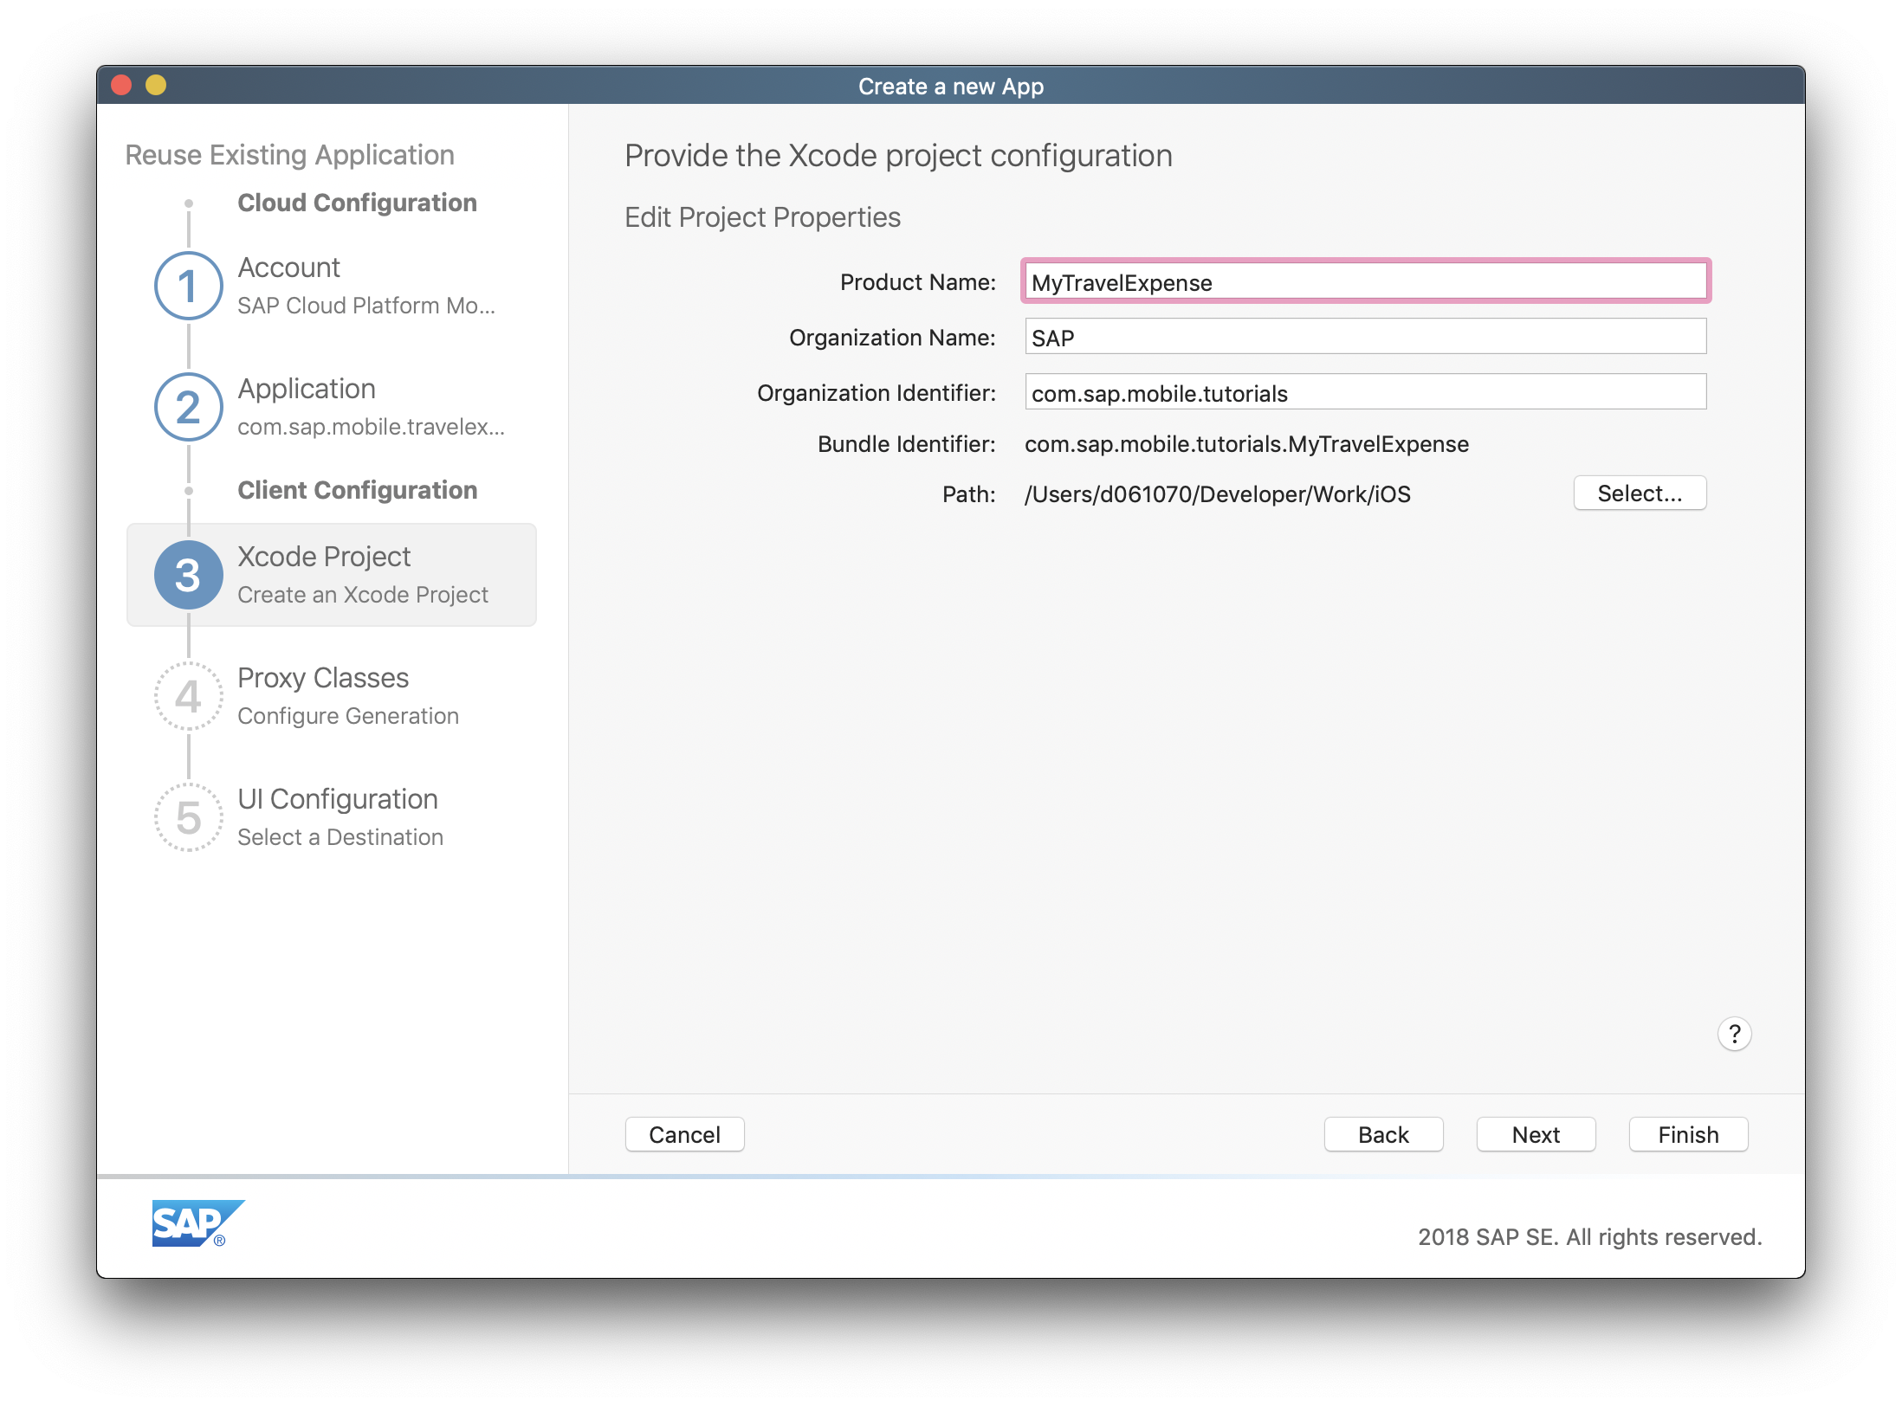Click the Bundle Identifier value com.sap.mobile.tutorials.MyTravelExpense
This screenshot has width=1902, height=1406.
pyautogui.click(x=1246, y=444)
